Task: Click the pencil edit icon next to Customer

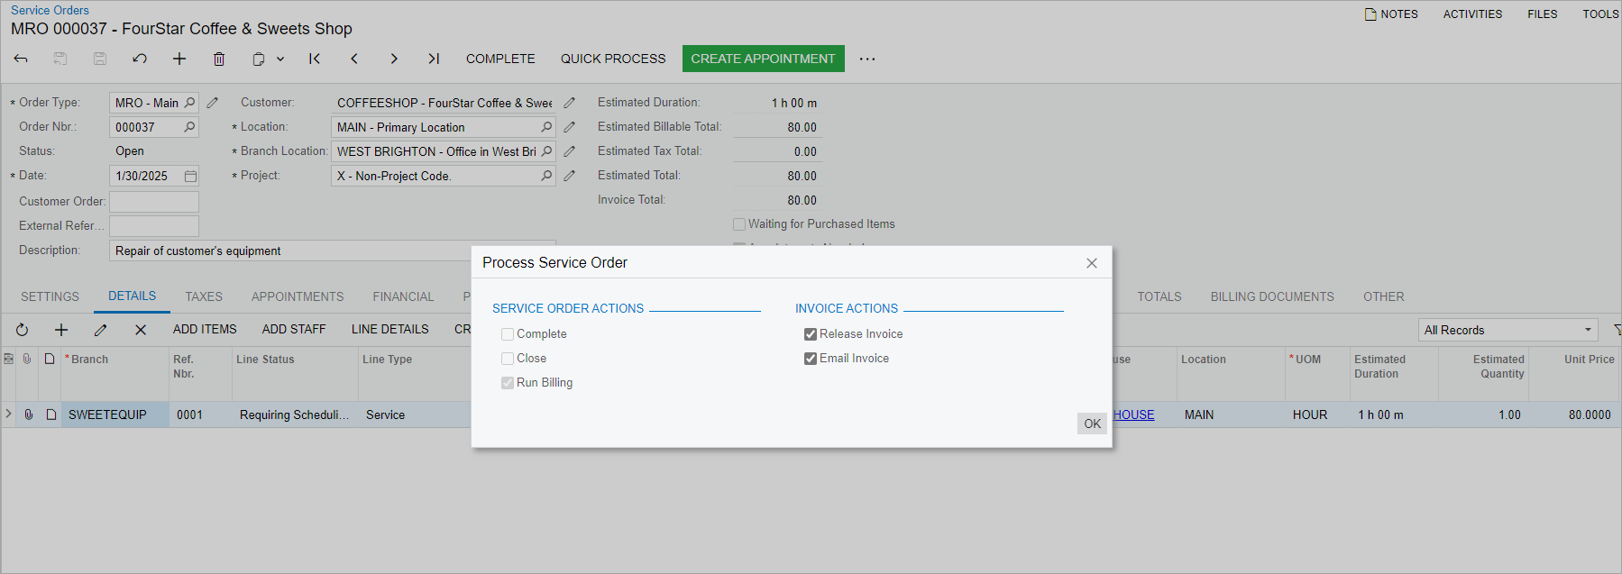Action: [x=570, y=103]
